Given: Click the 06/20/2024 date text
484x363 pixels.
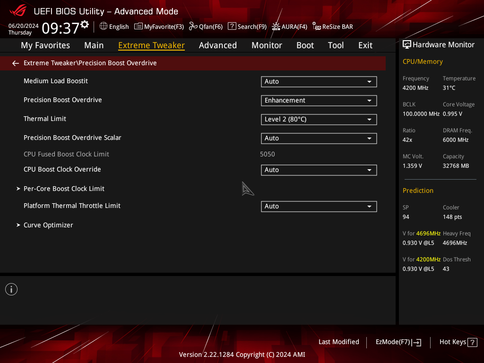Looking at the screenshot, I should (24, 26).
